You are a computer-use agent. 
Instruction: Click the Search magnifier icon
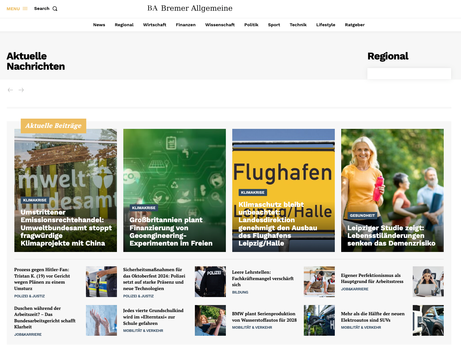point(55,9)
